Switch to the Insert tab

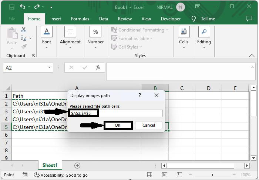[x=55, y=19]
